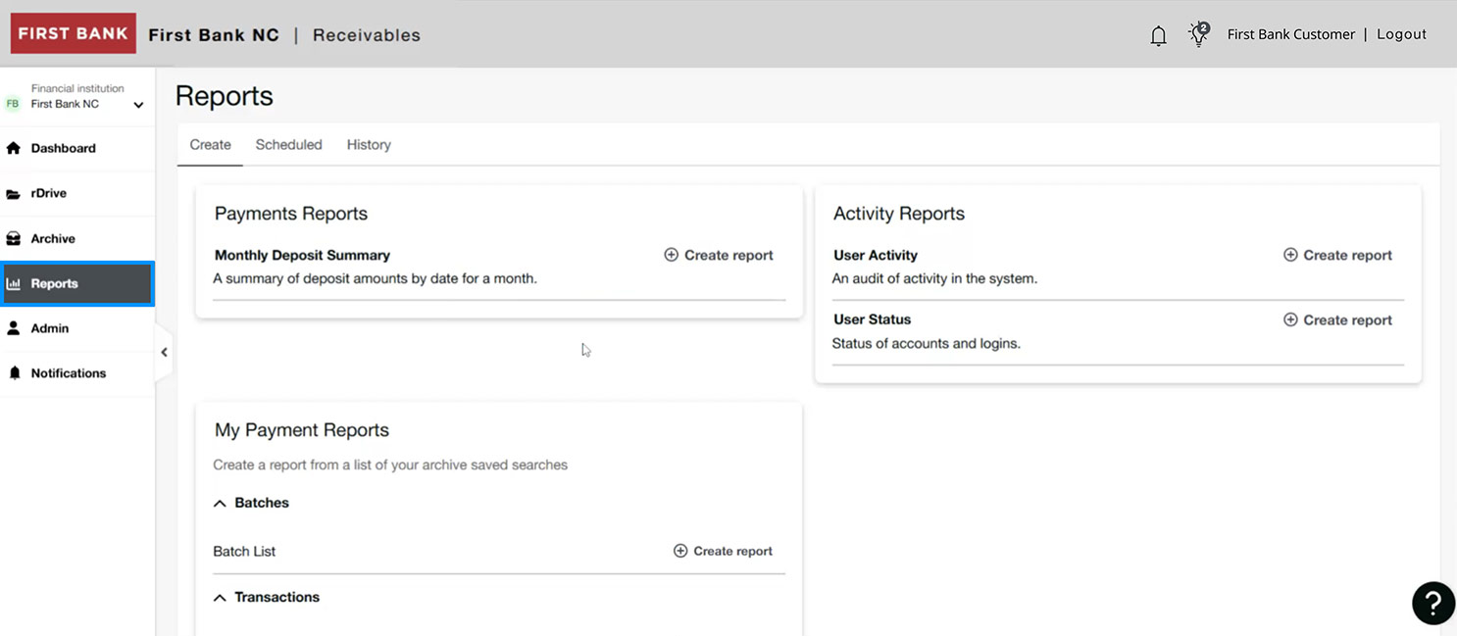Click 'Status of accounts and logins.'
Image resolution: width=1457 pixels, height=636 pixels.
[927, 343]
